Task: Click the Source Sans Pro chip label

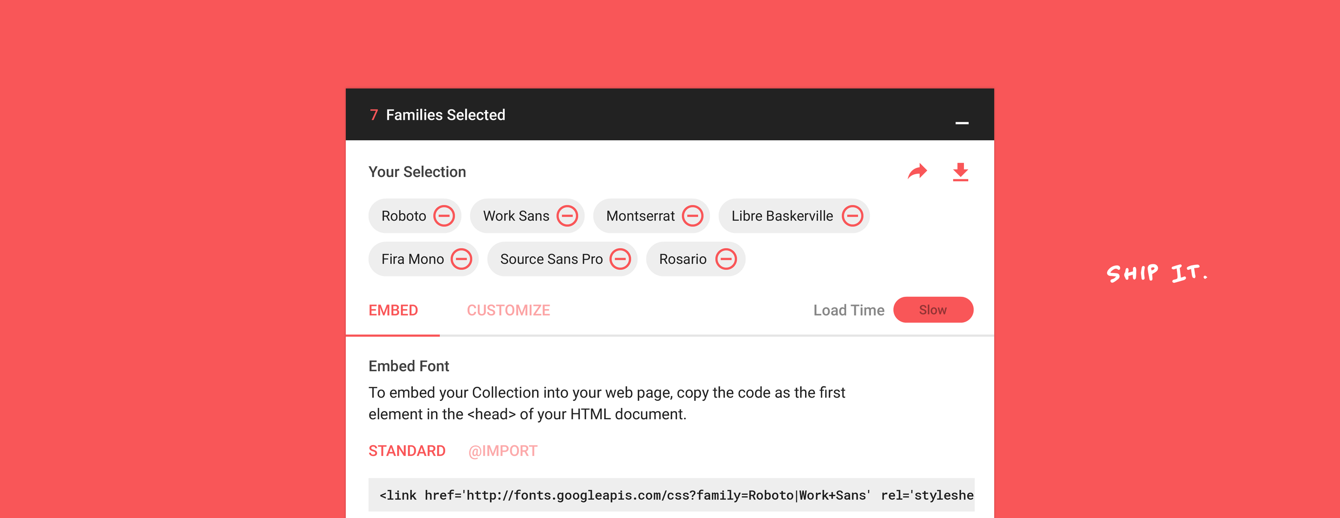Action: click(x=551, y=259)
